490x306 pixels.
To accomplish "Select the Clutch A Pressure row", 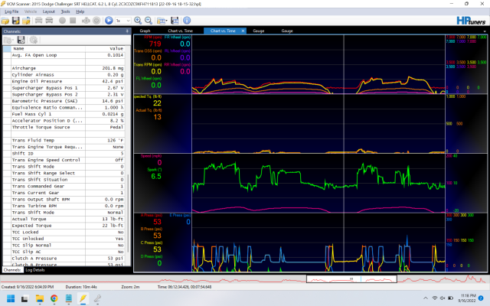I will click(64, 259).
